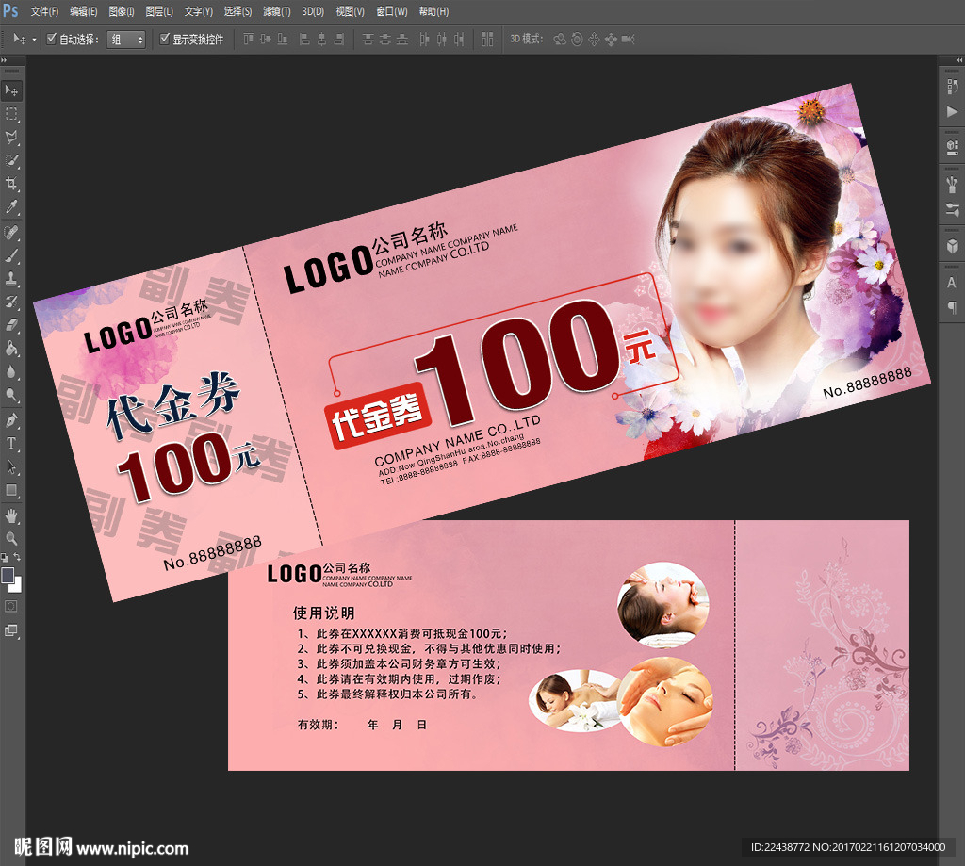Open the History panel icon

pyautogui.click(x=952, y=87)
